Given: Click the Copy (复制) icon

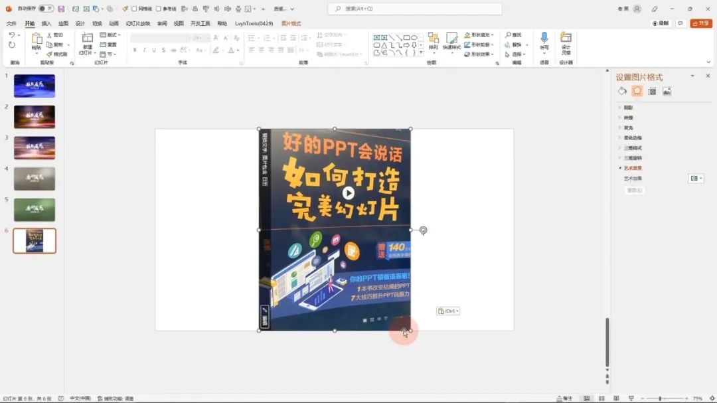Looking at the screenshot, I should point(49,45).
